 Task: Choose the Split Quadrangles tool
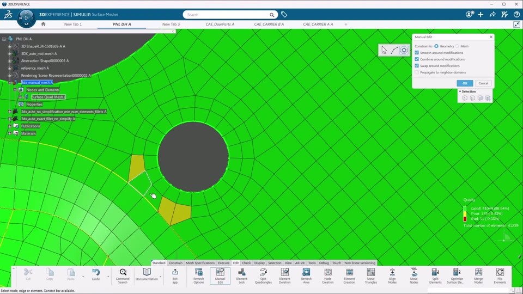pos(263,275)
